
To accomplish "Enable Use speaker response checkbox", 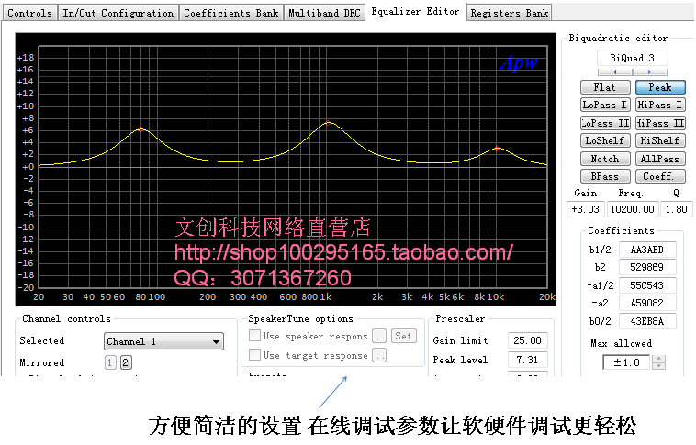I will (x=255, y=337).
